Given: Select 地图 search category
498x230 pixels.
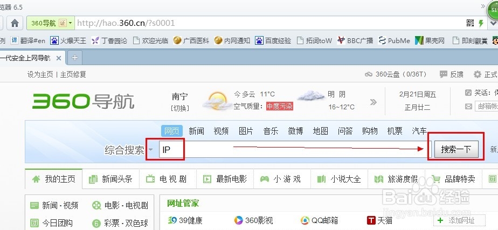Looking at the screenshot, I should pyautogui.click(x=320, y=131).
